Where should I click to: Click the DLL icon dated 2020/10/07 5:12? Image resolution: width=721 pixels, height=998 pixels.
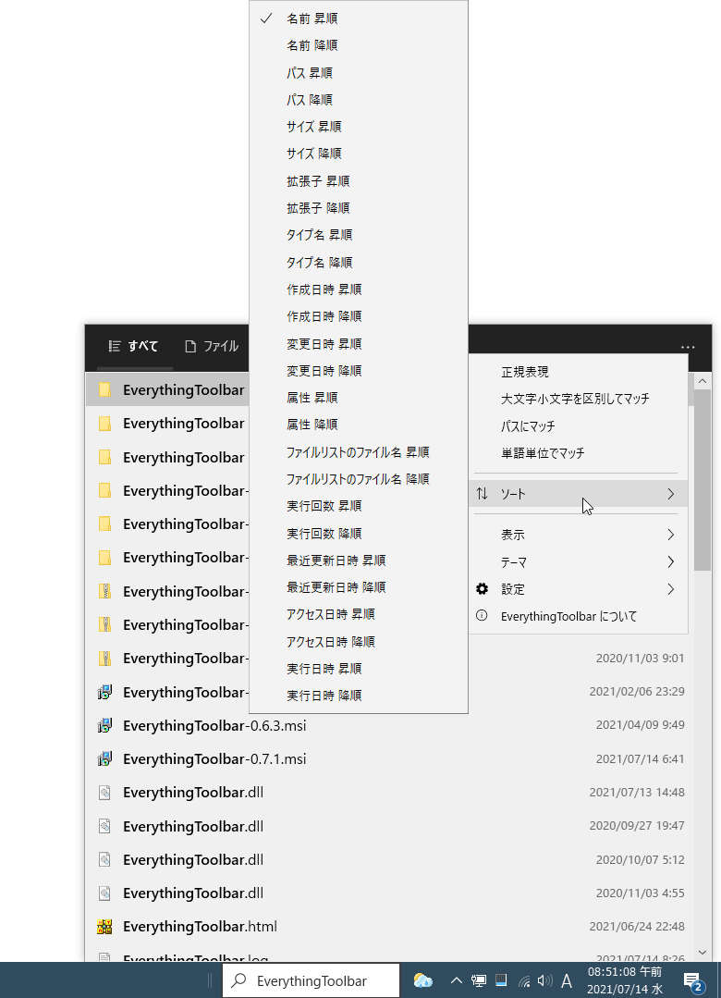(105, 859)
